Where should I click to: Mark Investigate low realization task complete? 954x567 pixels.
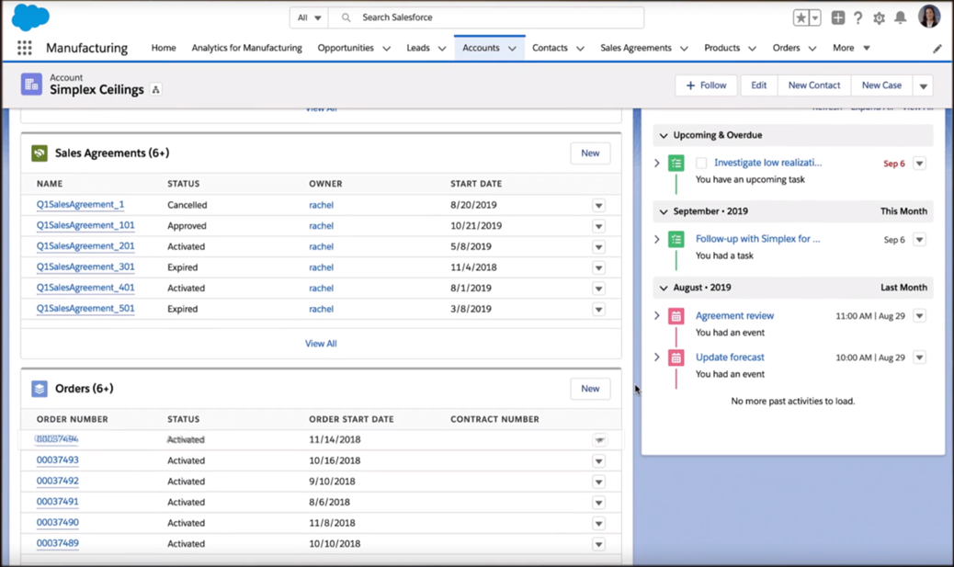point(701,163)
